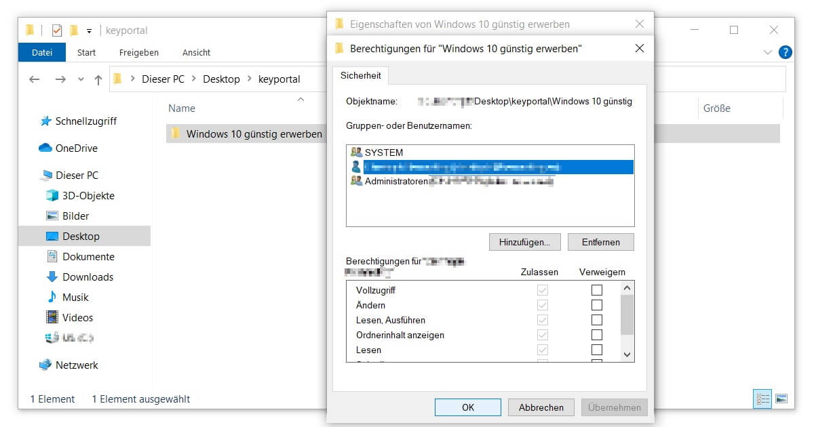Switch to the Ansicht ribbon tab

(x=196, y=52)
